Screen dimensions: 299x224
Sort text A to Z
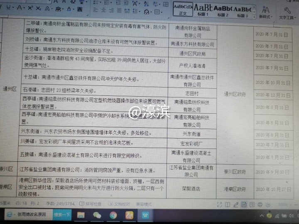(146, 3)
